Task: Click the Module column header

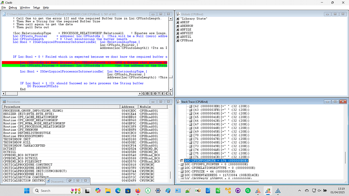Action: tap(153, 107)
